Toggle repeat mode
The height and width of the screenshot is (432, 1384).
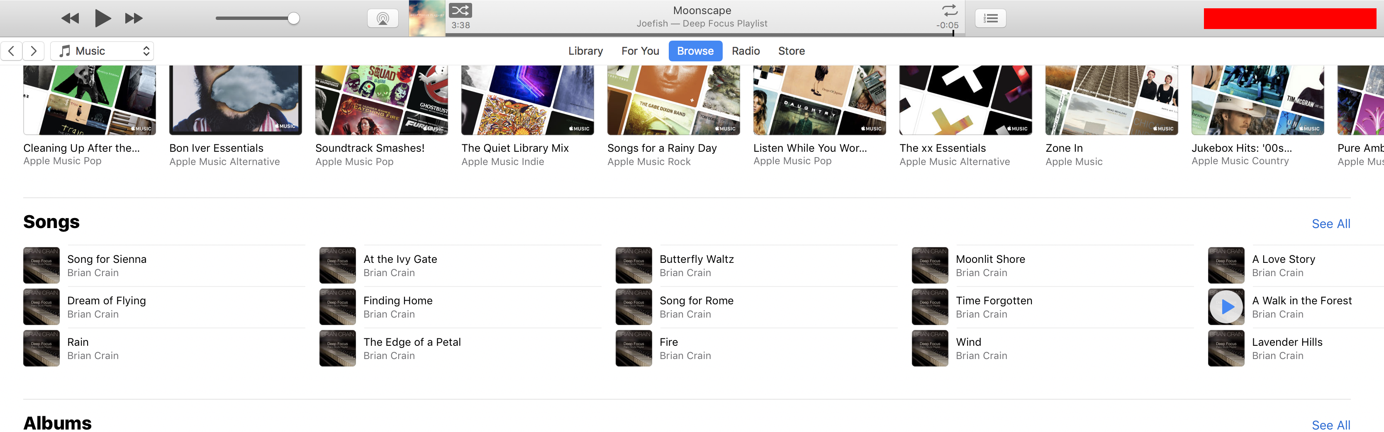coord(949,10)
